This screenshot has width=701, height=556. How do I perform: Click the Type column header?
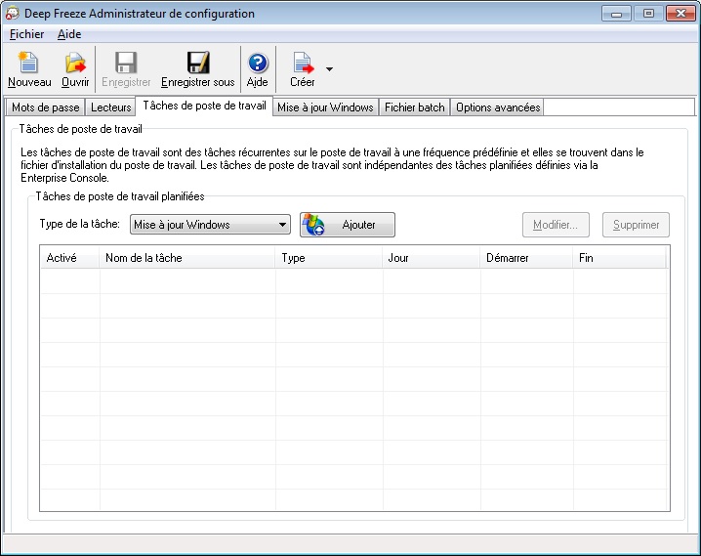point(329,258)
